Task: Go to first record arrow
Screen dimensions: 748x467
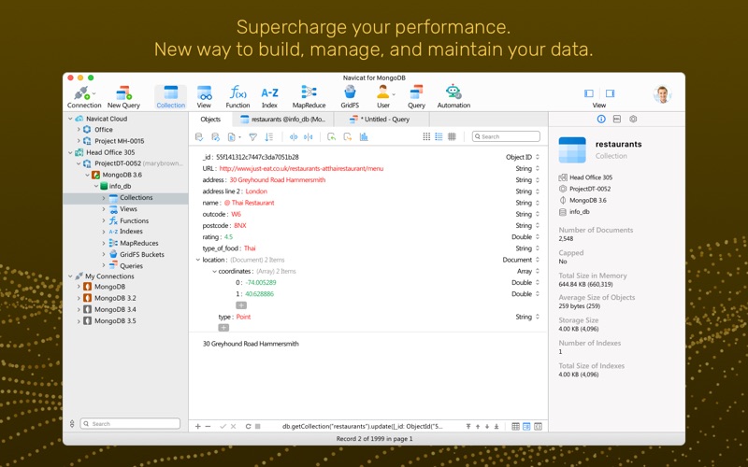Action: coord(468,426)
